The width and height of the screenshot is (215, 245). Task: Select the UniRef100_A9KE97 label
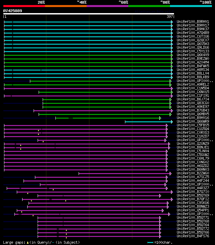[x=193, y=107]
